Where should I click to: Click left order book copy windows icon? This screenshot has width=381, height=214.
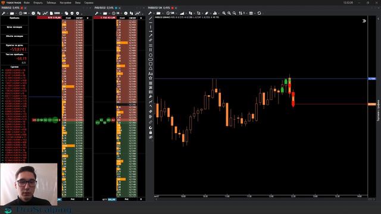pos(66,13)
